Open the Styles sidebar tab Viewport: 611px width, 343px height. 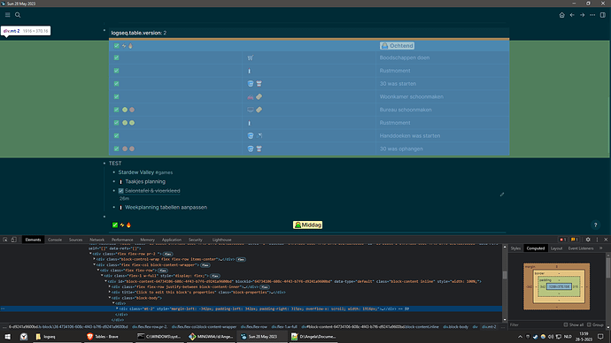pyautogui.click(x=515, y=248)
